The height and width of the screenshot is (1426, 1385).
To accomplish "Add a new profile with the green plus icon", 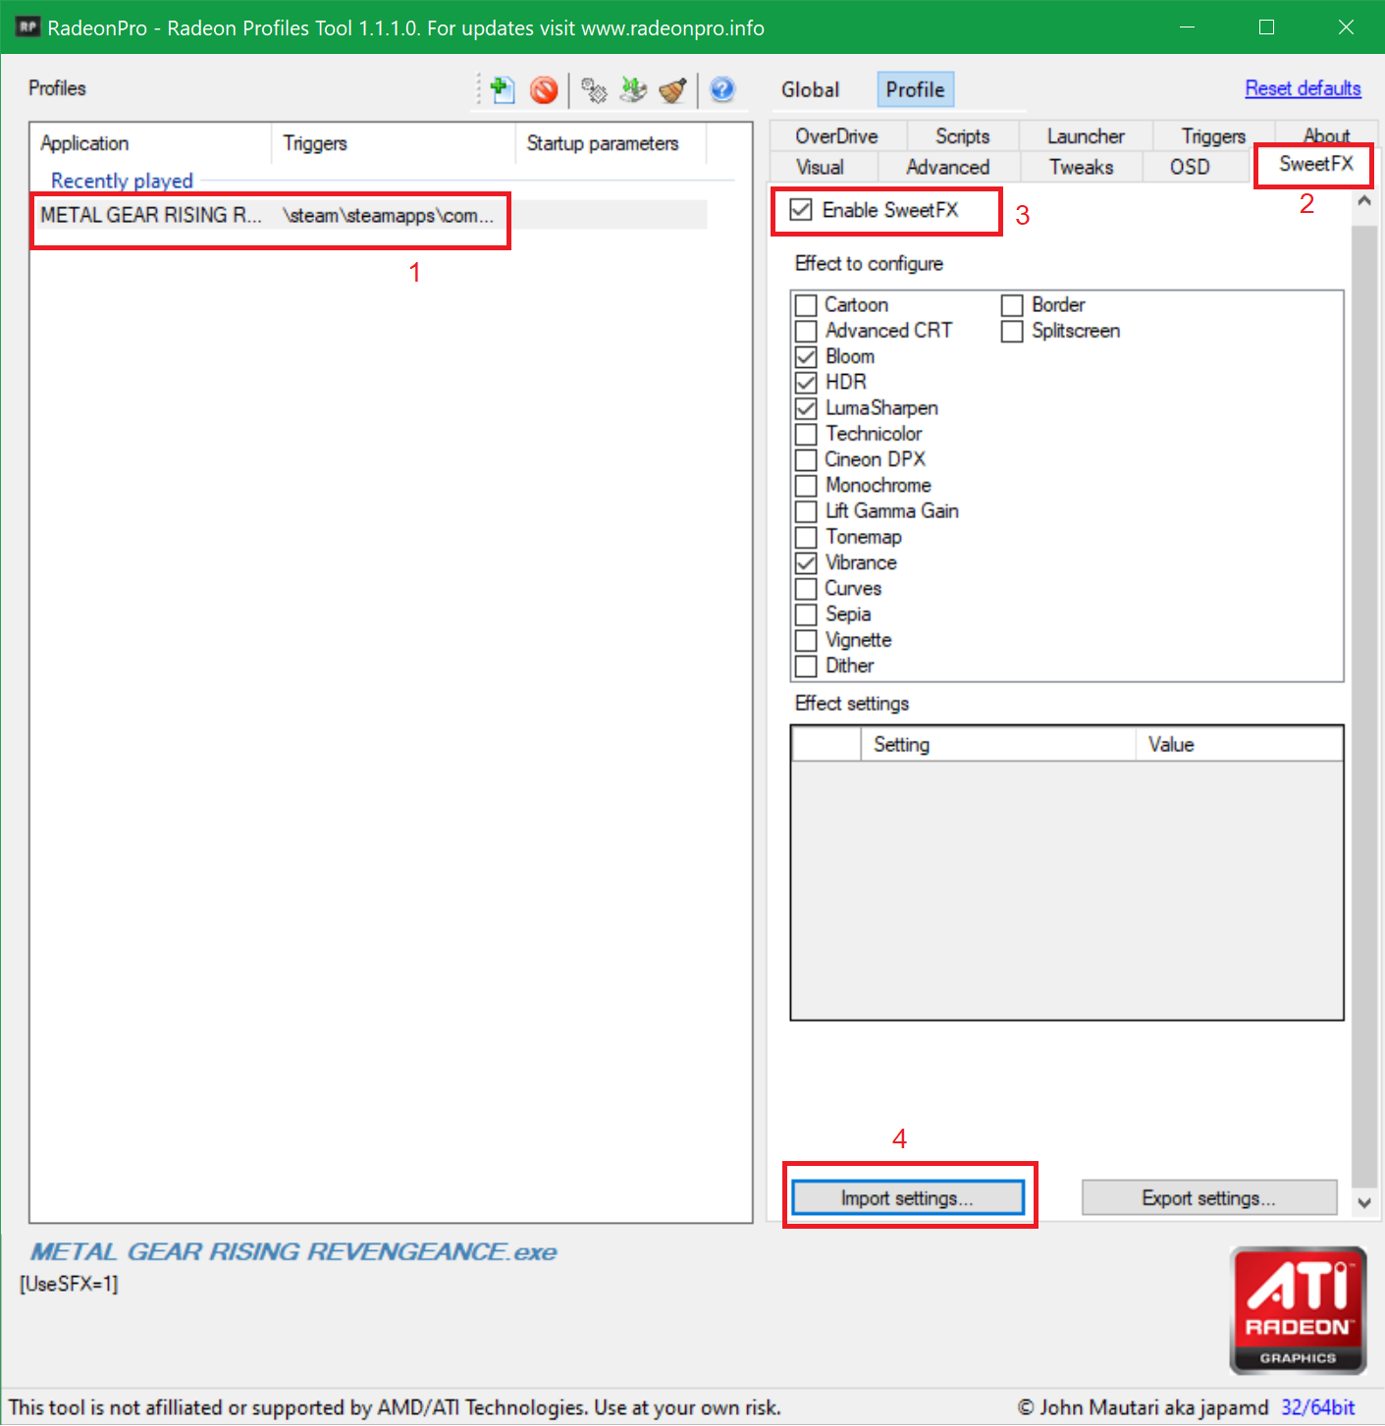I will click(503, 90).
